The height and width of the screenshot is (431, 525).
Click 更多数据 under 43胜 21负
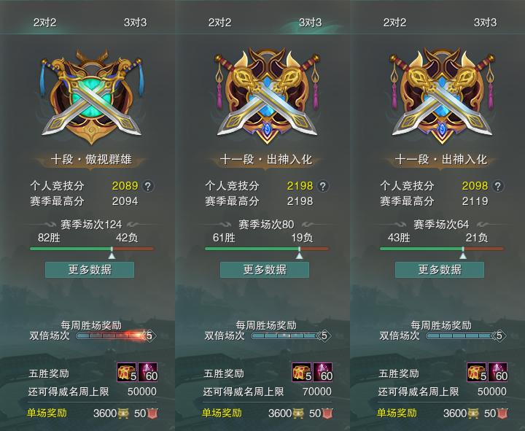[440, 270]
